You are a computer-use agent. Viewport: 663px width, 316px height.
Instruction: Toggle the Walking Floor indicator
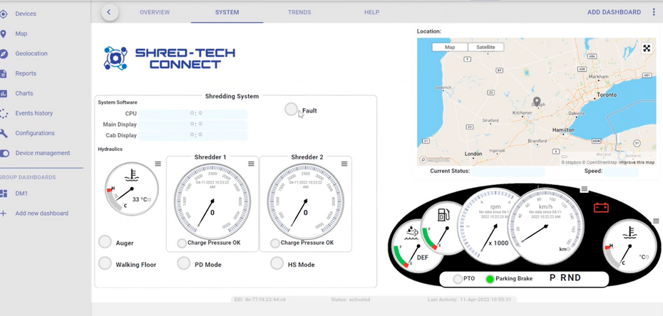point(105,263)
